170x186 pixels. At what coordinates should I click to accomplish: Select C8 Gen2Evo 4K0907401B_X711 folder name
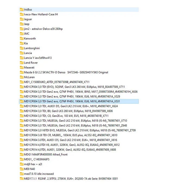(66, 116)
